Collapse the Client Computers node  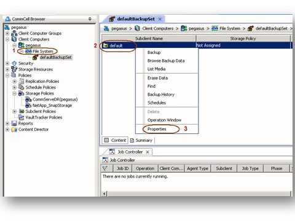[7, 39]
